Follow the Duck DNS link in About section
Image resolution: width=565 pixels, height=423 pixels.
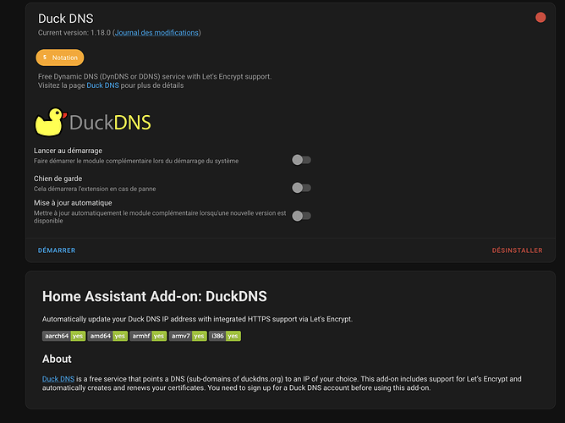58,379
